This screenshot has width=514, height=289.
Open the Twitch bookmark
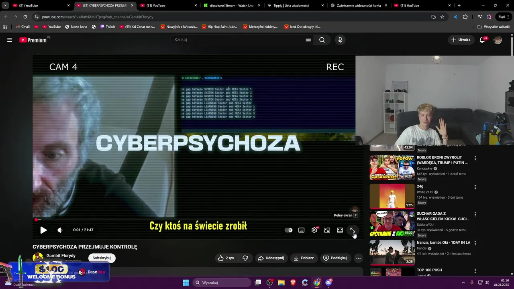[108, 26]
